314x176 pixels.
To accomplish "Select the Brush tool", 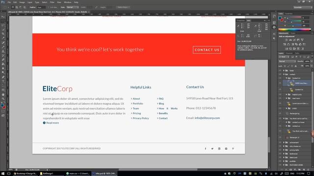I will (x=3, y=47).
